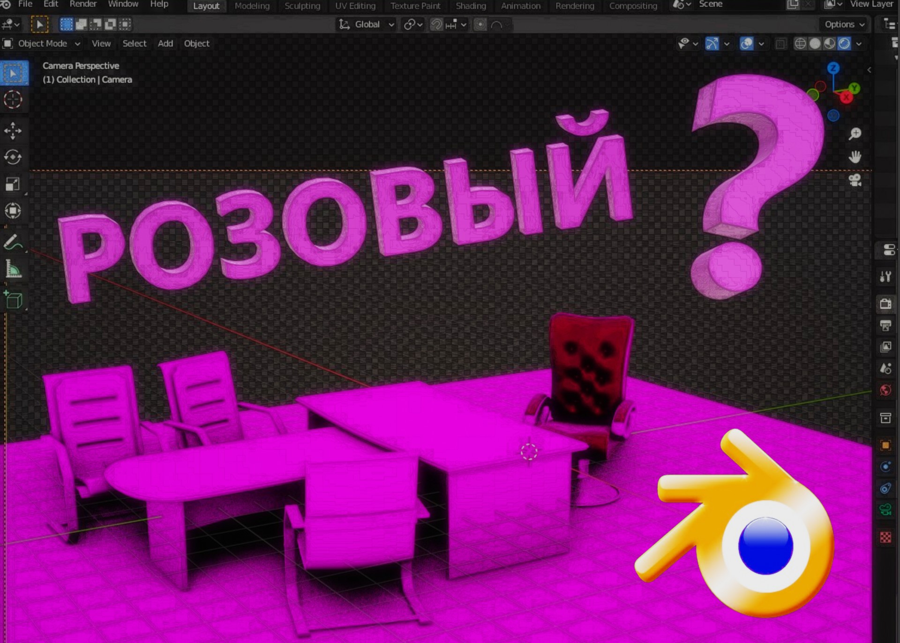Switch to the Modeling workspace tab

click(x=252, y=6)
